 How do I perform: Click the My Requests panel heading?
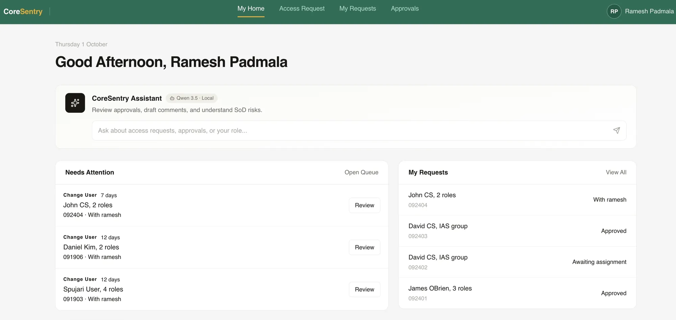[x=428, y=172]
